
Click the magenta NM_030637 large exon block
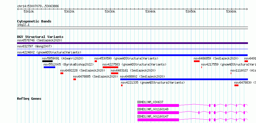coord(158,105)
